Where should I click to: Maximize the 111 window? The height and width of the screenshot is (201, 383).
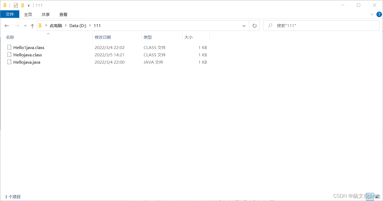(359, 5)
